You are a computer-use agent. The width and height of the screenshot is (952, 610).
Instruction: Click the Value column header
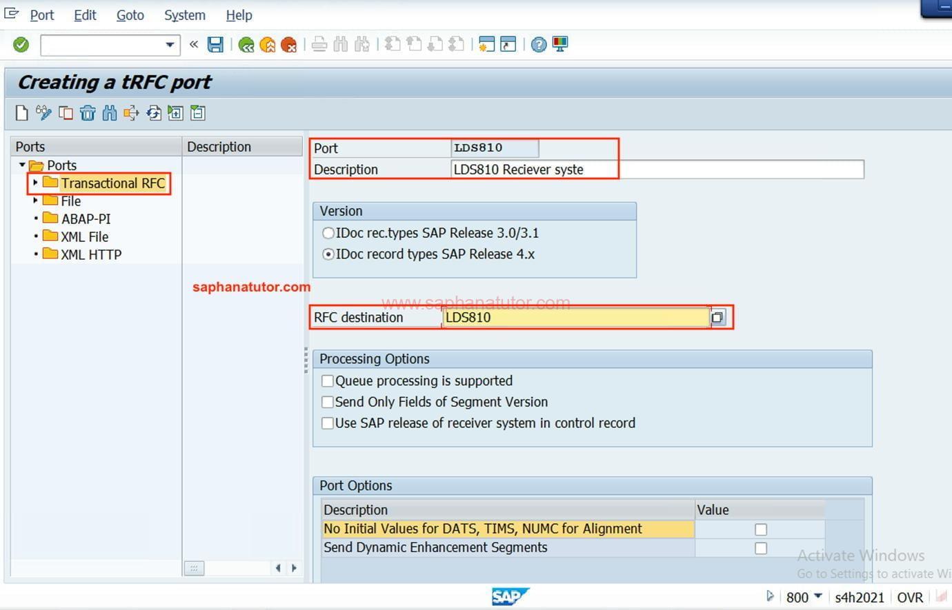[760, 510]
